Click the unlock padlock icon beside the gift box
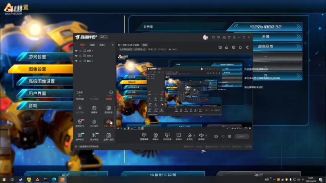Screen dimensions: 326x183 227,47
